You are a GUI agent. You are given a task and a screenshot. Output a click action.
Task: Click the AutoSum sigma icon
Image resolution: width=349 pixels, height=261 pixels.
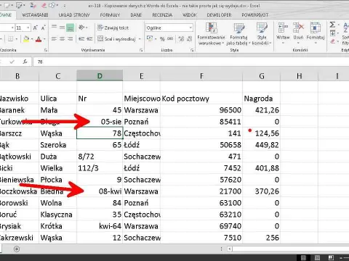(332, 25)
